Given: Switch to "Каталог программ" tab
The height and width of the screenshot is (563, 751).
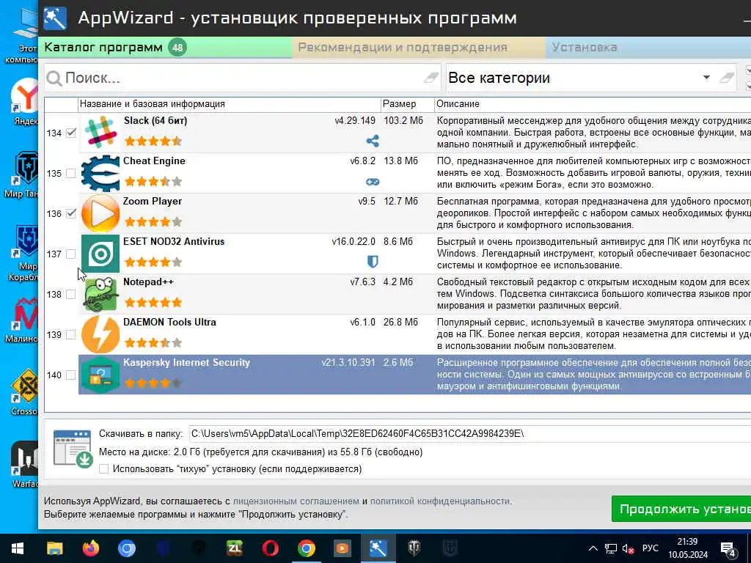Looking at the screenshot, I should pyautogui.click(x=165, y=48).
